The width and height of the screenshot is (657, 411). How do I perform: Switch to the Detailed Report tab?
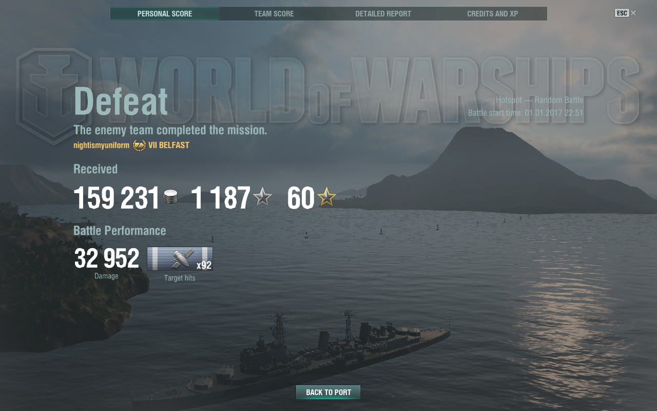(383, 14)
